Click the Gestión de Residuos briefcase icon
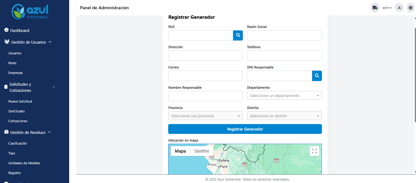The image size is (416, 183). [x=6, y=132]
